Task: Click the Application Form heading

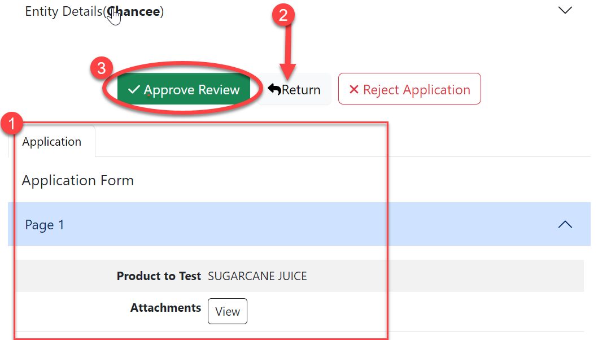Action: coord(78,181)
